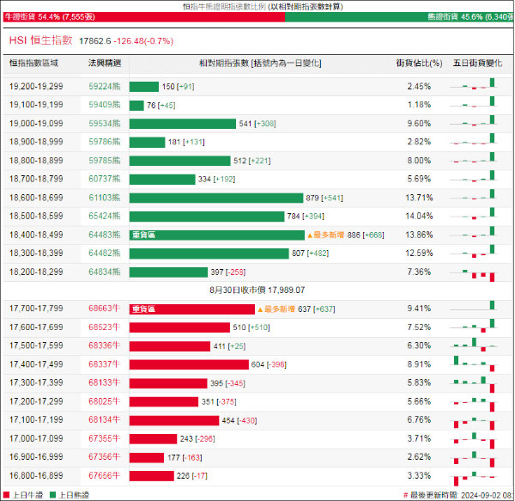Select bull warrant code 68025牛
Viewport: 515px width, 501px height.
(x=105, y=401)
